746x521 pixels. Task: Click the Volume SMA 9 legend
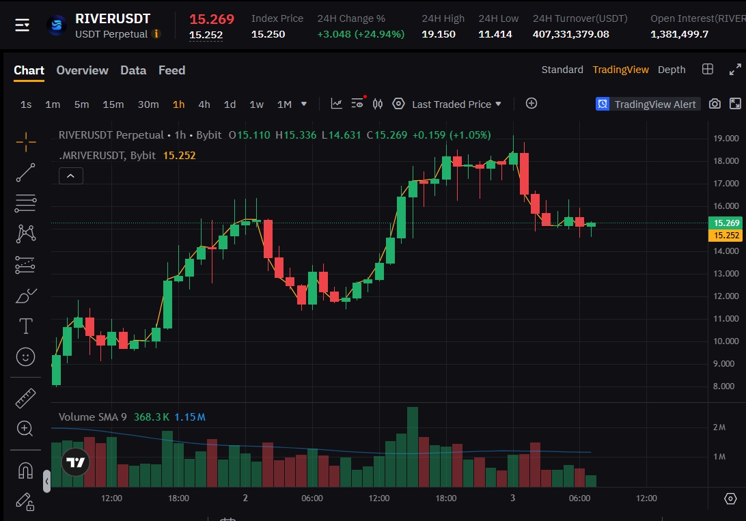coord(93,417)
